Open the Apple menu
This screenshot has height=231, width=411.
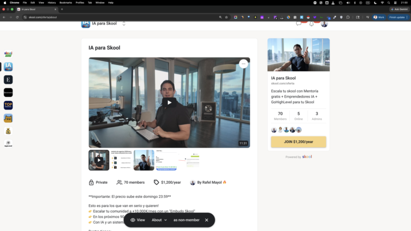point(5,3)
